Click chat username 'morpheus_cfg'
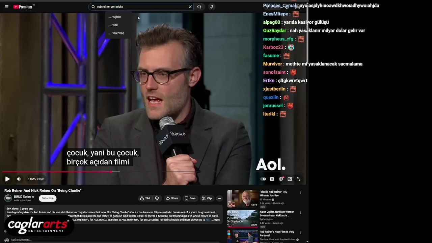The image size is (432, 243). pyautogui.click(x=278, y=39)
